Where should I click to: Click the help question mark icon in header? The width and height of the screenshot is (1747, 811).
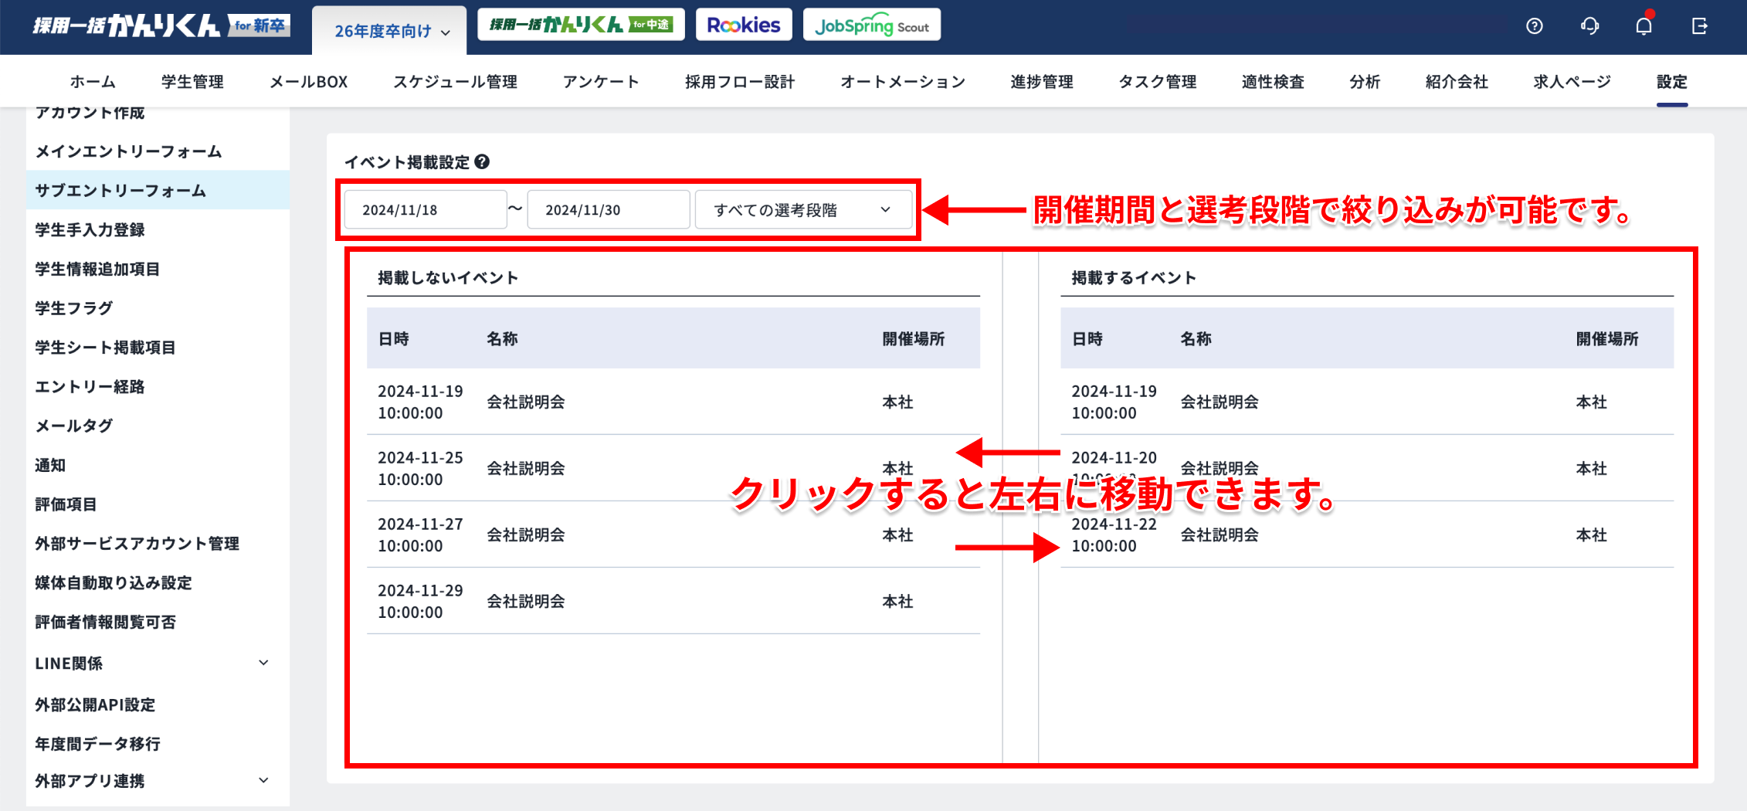[x=1534, y=26]
